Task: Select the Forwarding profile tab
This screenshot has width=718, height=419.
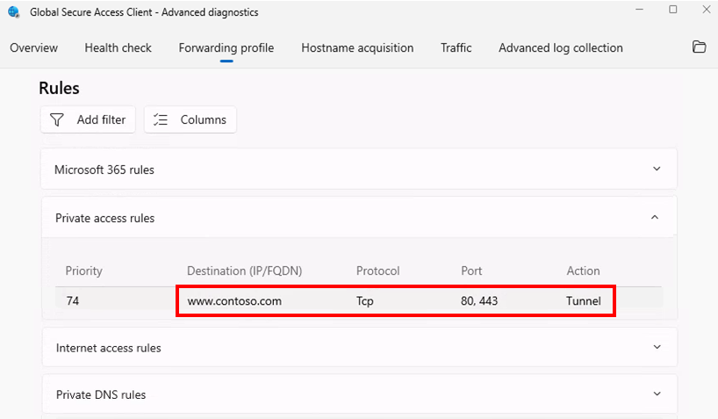Action: click(x=226, y=48)
